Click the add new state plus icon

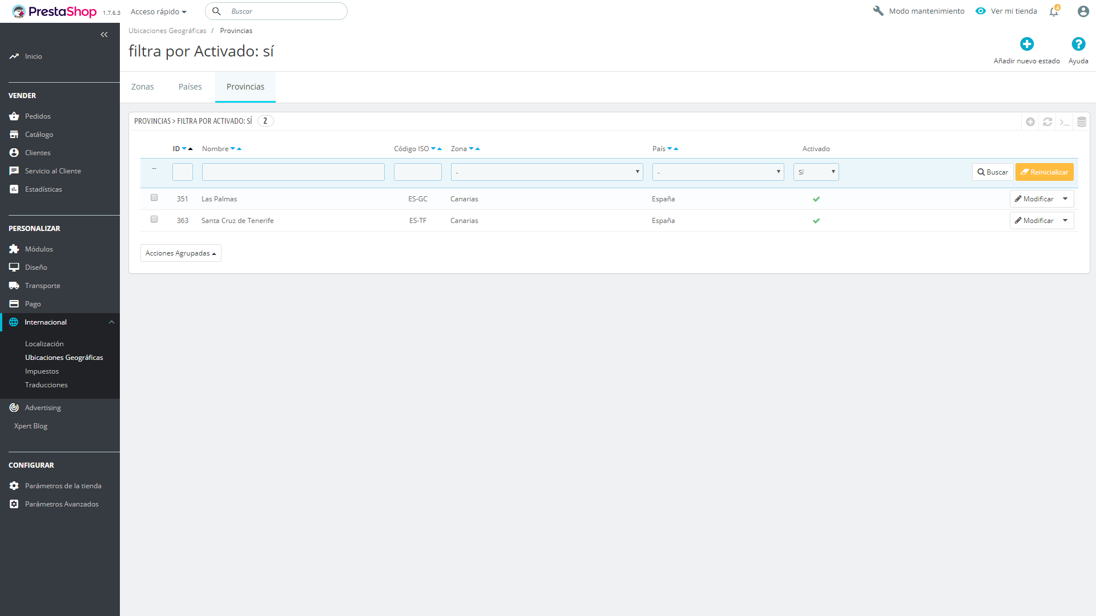(1026, 44)
